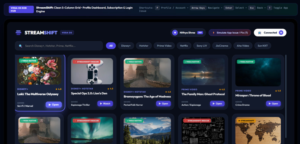Click the star rating on Mirzapur card
This screenshot has height=144, width=300.
click(278, 91)
